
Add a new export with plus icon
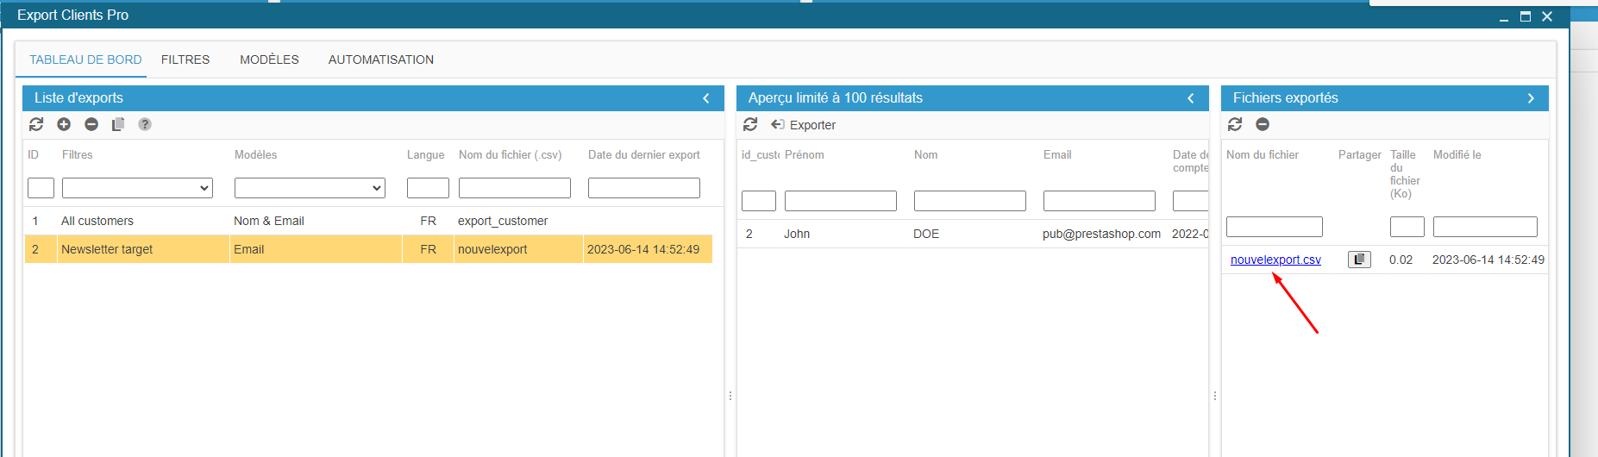point(64,124)
